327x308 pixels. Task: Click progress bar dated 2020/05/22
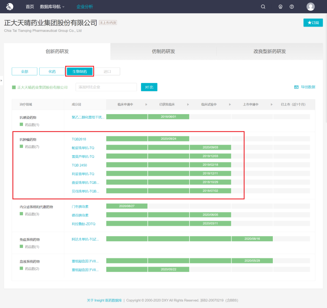(x=169, y=269)
